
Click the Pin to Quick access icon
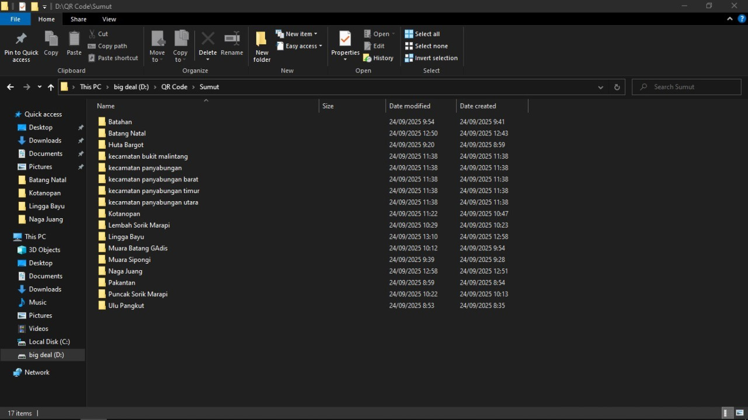(x=21, y=40)
